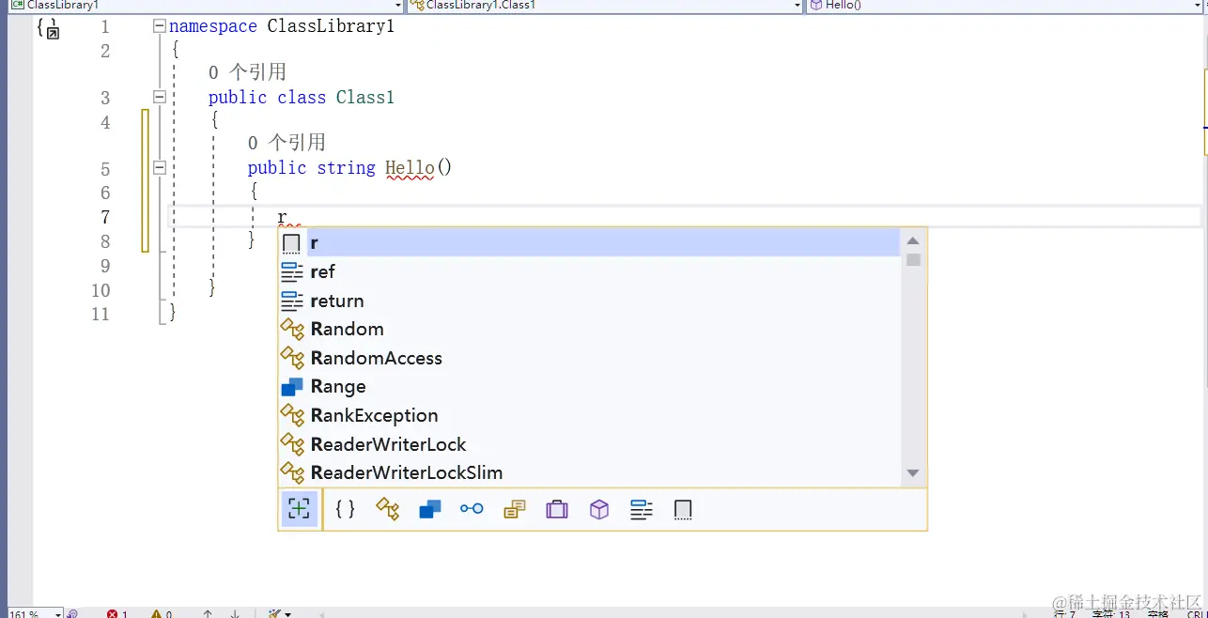The height and width of the screenshot is (618, 1208).
Task: Go to next issue down arrow
Action: coord(235,614)
